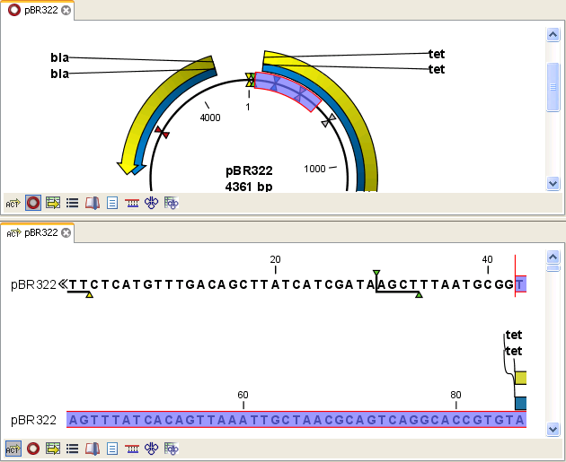Screen dimensions: 566x462
Task: Show list view icon in top panel toolbar
Action: (73, 204)
